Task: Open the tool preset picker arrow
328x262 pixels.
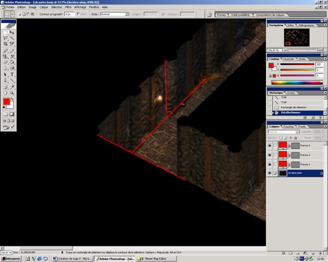Action: (13, 14)
